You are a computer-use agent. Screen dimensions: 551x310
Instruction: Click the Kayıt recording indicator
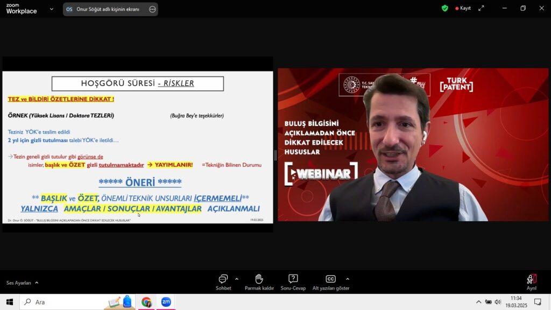pyautogui.click(x=463, y=9)
